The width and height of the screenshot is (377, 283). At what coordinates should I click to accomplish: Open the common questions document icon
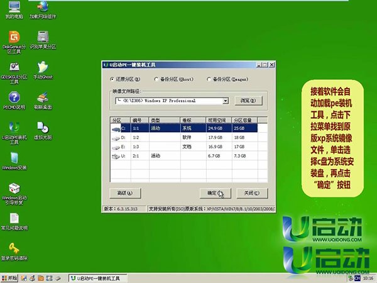point(14,221)
